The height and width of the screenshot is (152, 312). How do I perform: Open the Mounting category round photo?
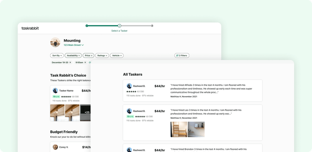[55, 42]
